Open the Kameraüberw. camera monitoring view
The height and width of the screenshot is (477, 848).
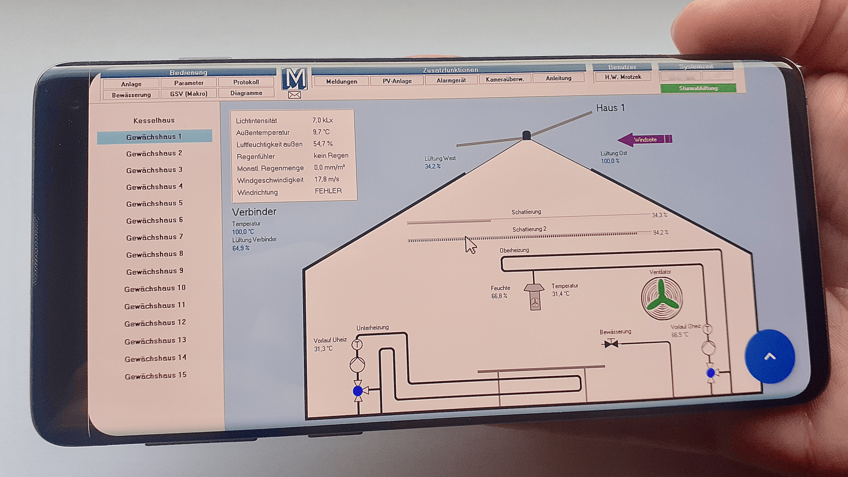505,79
